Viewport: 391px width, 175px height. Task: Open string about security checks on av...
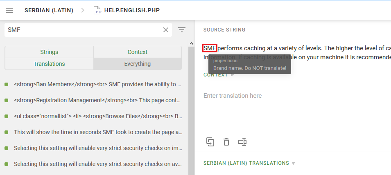tap(97, 164)
